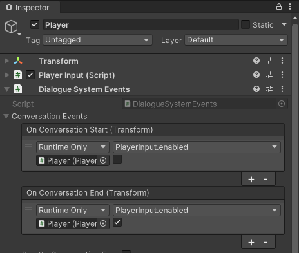This screenshot has width=299, height=253.
Task: Open Transform help reference
Action: click(256, 61)
